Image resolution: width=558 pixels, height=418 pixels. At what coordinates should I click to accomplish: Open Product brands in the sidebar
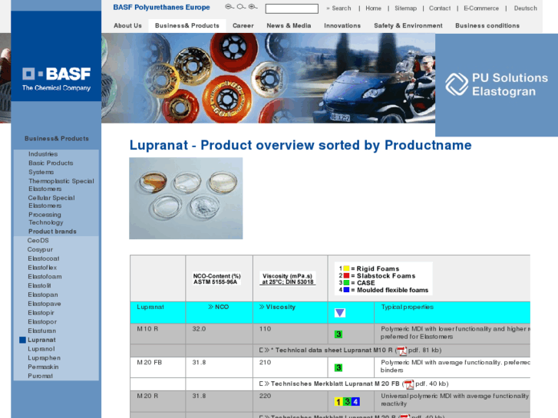pos(52,232)
